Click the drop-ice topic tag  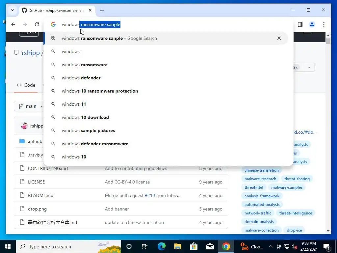tap(294, 230)
